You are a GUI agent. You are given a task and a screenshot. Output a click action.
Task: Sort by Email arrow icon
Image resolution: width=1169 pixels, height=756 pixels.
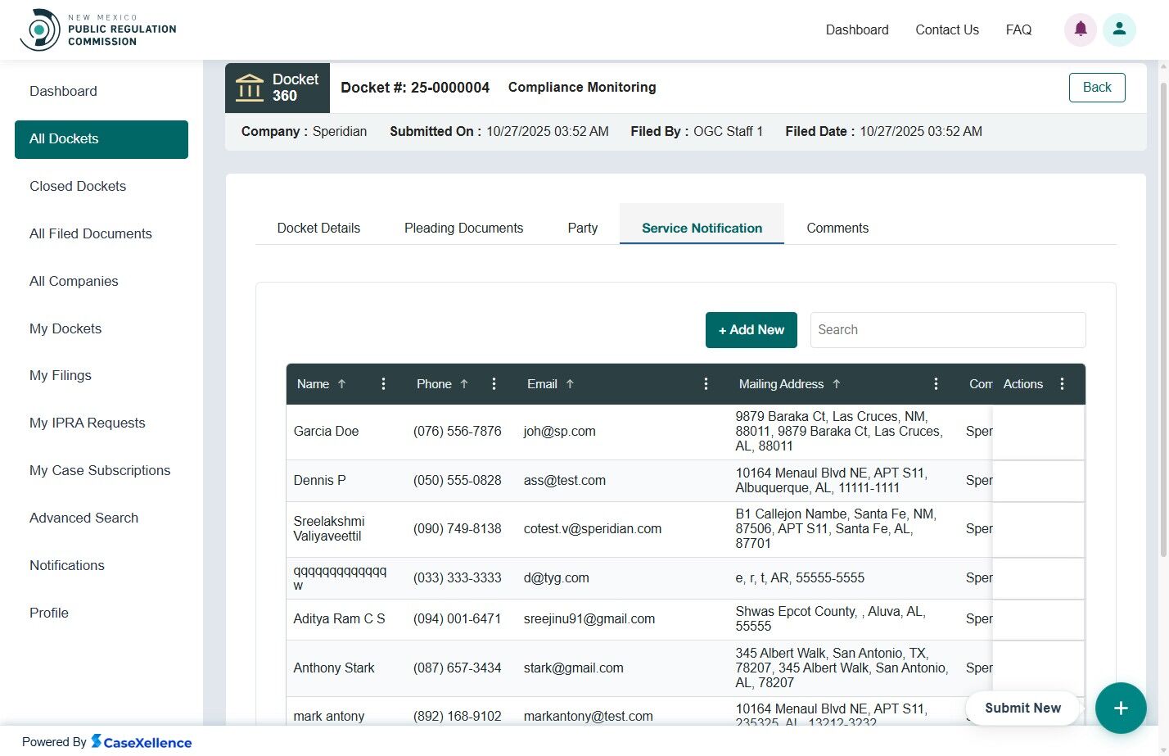[x=570, y=384]
